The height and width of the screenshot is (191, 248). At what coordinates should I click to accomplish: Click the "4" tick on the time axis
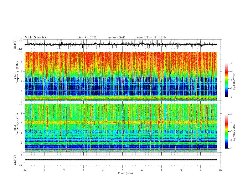103,170
